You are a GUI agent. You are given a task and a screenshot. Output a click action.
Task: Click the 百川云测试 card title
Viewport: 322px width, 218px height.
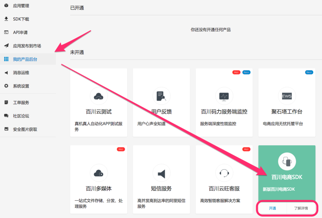point(98,112)
